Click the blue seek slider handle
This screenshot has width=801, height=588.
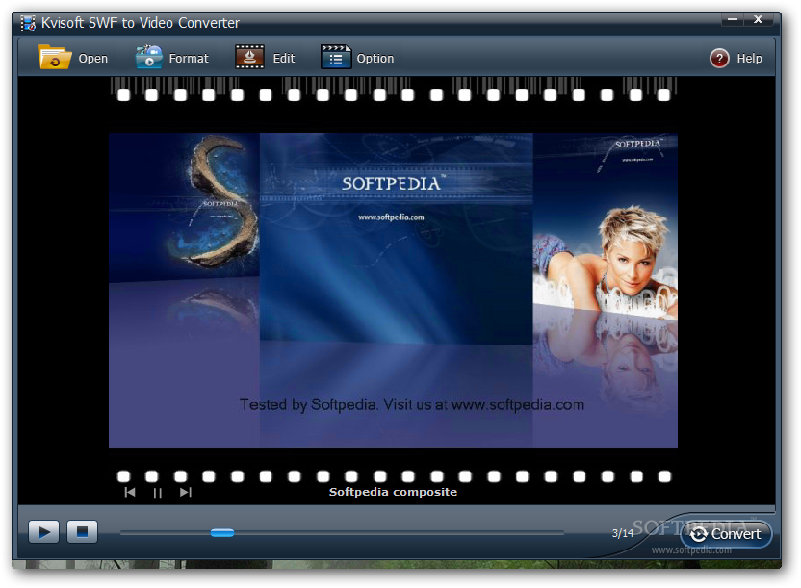click(222, 533)
